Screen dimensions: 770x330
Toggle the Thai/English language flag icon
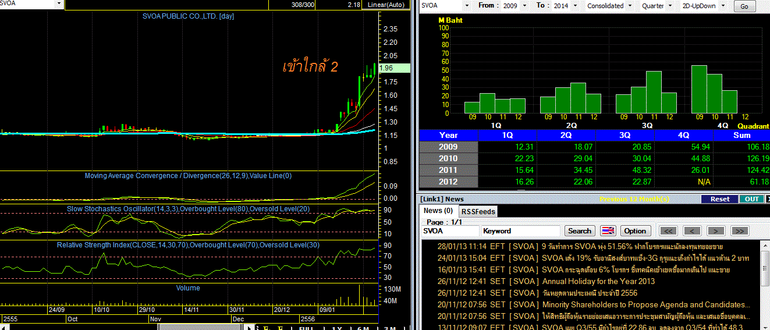pyautogui.click(x=608, y=231)
